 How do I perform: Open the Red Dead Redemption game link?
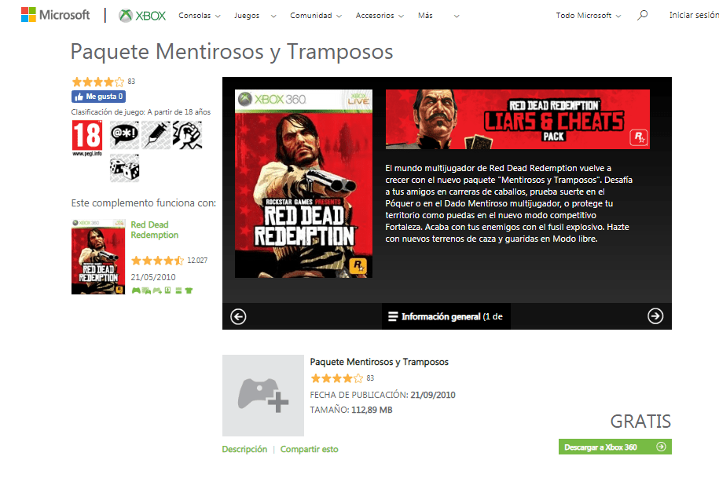[154, 230]
